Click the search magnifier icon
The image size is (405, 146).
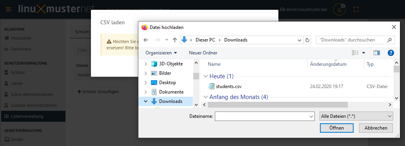tap(389, 40)
